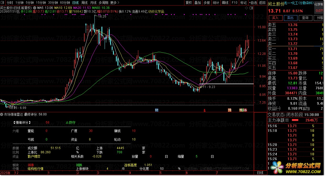Click the 预 forecast marker on the chart
Screen dimensions: 325x176
coord(230,110)
